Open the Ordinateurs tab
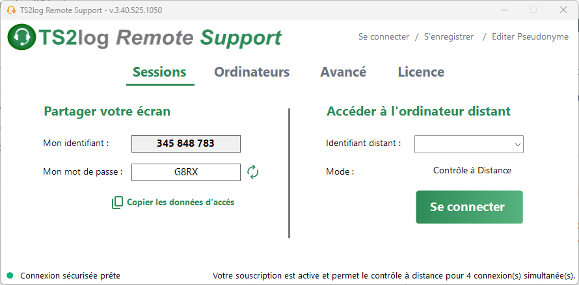 point(252,72)
